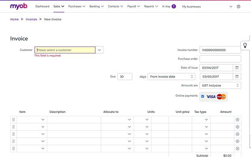Screen dimensions: 251x157
Task: Click the In tray notification badge
Action: 174,6
